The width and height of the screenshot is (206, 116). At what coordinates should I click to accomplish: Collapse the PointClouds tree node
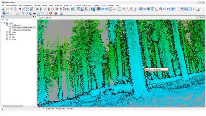[5, 25]
